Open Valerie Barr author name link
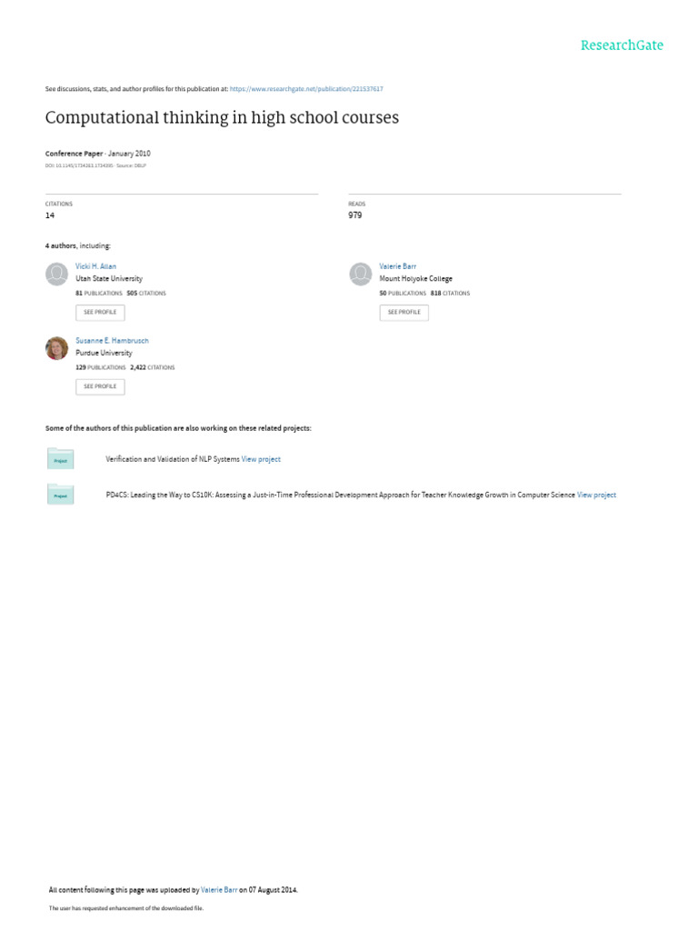Screen dimensions: 698x931 398,266
